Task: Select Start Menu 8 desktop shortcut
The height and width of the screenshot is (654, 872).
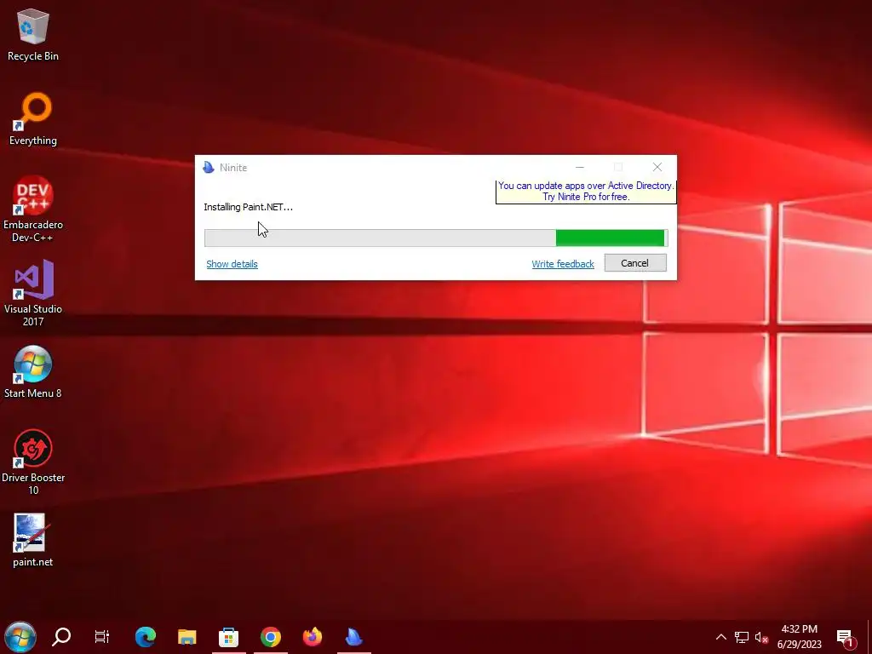Action: click(x=33, y=372)
